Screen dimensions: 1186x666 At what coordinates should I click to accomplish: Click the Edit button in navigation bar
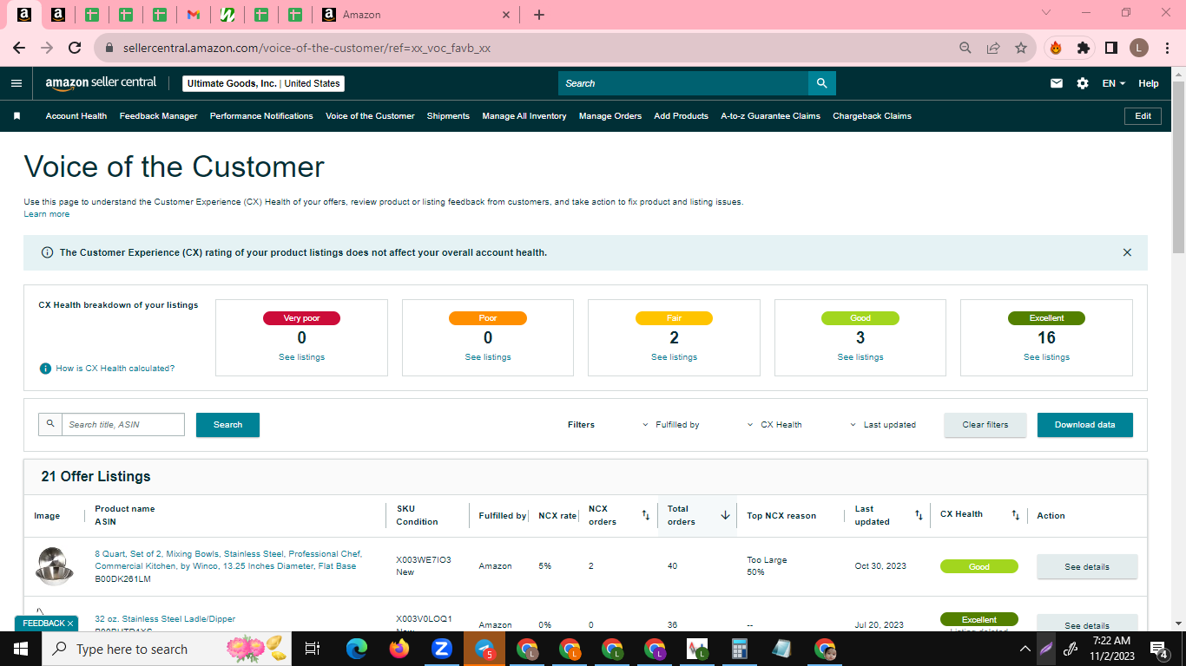(1143, 116)
